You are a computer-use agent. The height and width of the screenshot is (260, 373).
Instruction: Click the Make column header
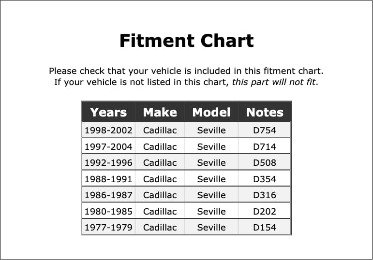pos(160,112)
